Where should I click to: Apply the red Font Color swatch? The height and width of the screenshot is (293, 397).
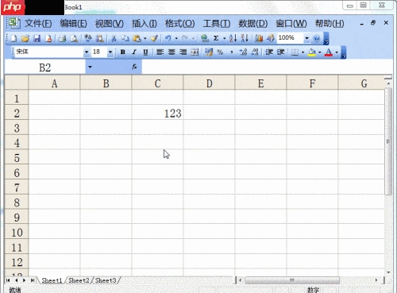click(329, 52)
